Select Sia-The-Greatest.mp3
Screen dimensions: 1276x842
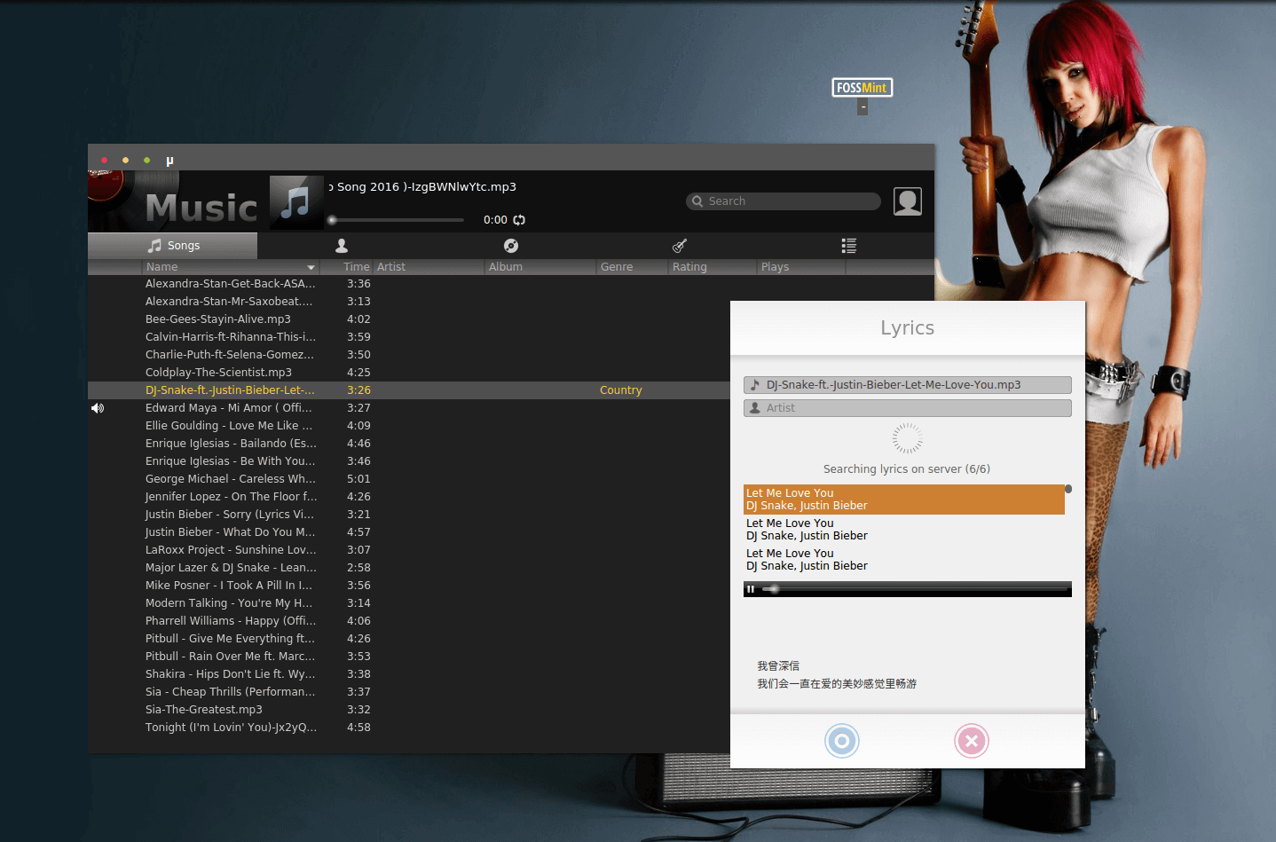click(x=204, y=710)
